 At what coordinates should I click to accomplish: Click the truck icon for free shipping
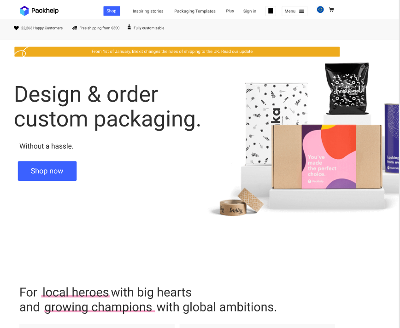click(75, 28)
